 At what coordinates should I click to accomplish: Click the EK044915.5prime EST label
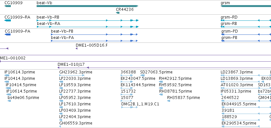(x=239, y=104)
